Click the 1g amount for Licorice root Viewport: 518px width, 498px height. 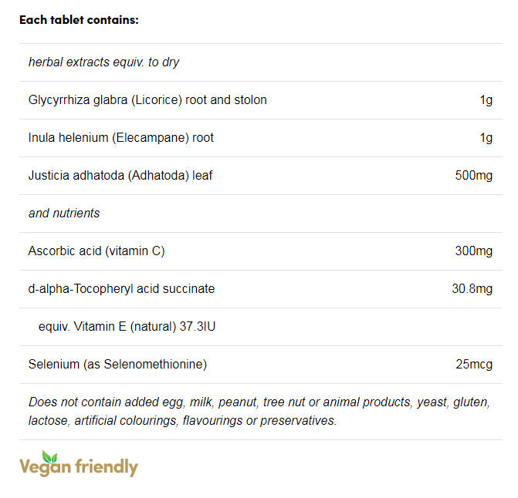click(x=486, y=99)
